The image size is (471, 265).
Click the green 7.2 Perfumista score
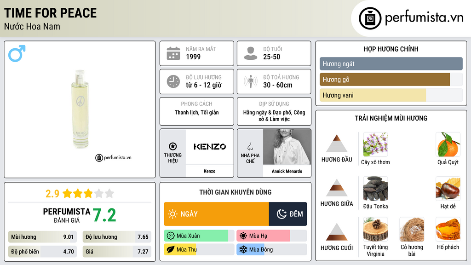(104, 215)
